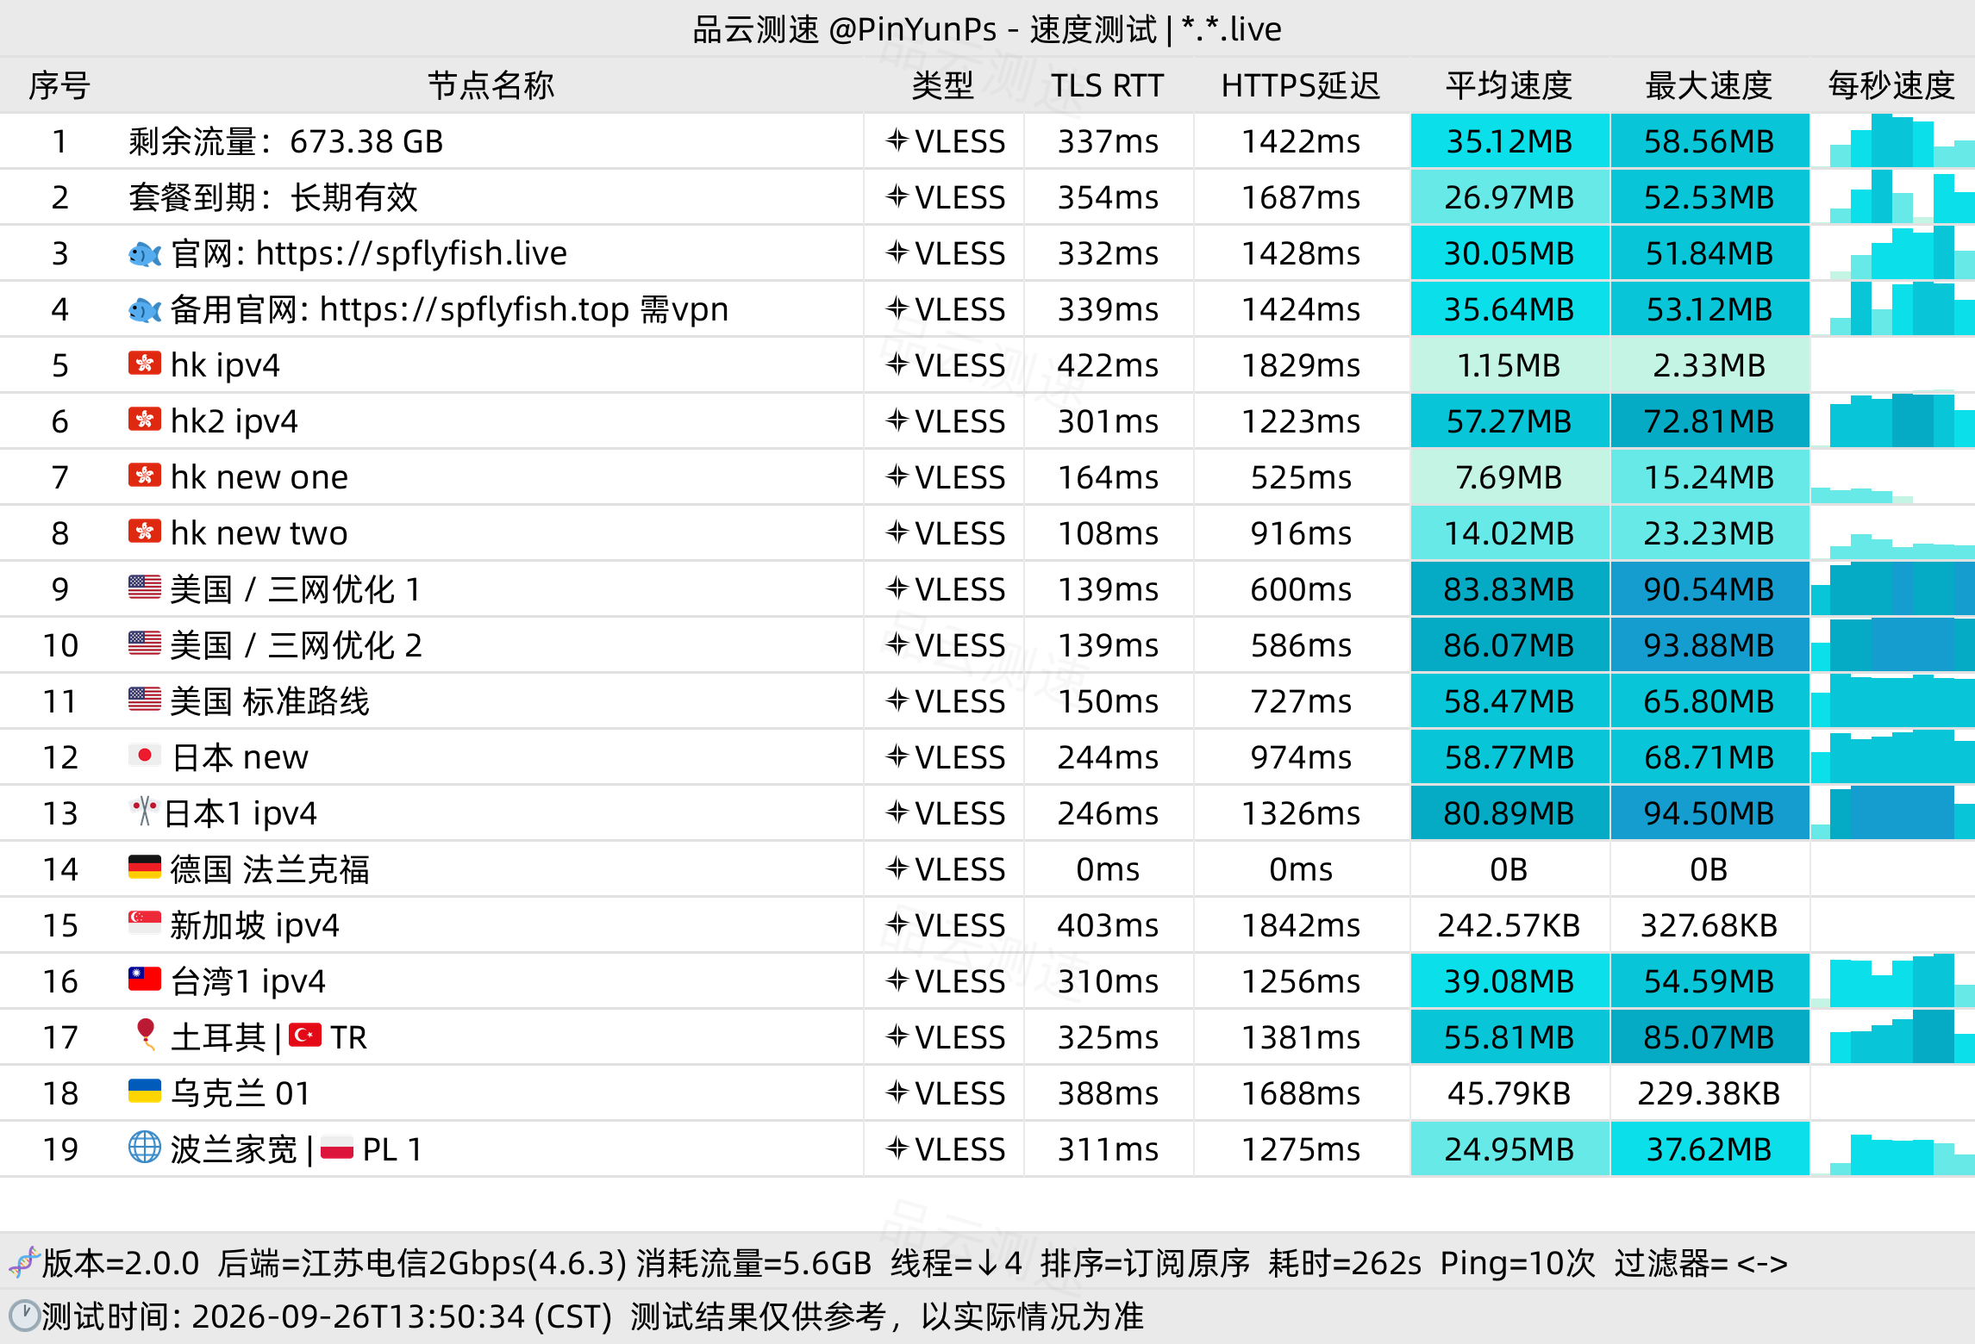This screenshot has height=1344, width=1975.
Task: Click the crossed flags icon for 日本1 ipv4
Action: 144,812
